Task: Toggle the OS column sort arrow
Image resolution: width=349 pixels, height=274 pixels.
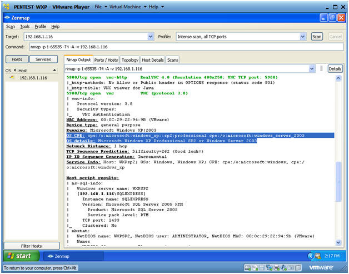Action: 14,71
